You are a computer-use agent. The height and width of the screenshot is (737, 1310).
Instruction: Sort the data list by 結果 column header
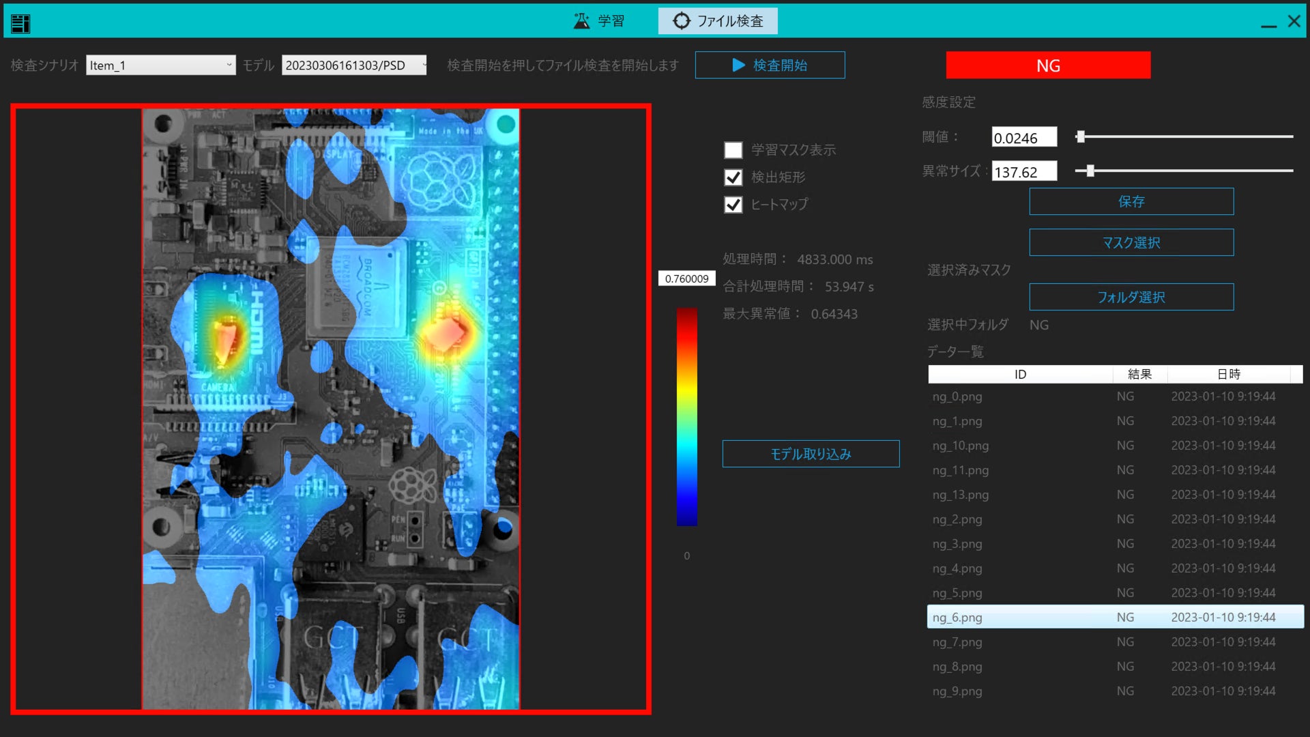[1139, 374]
